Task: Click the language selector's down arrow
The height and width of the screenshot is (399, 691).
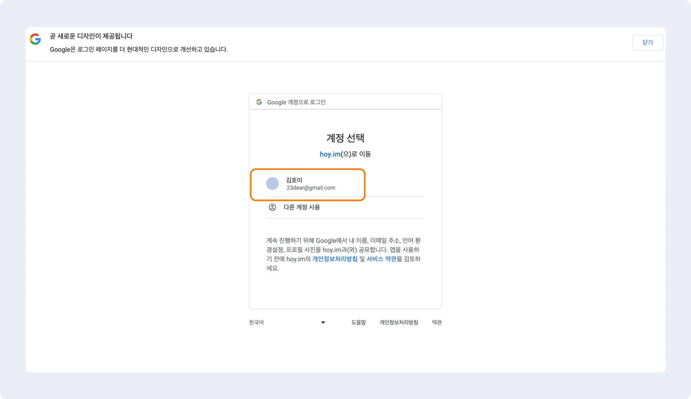Action: 323,322
